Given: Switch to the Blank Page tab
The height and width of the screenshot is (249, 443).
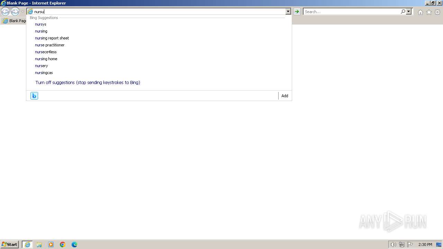Looking at the screenshot, I should click(x=14, y=21).
